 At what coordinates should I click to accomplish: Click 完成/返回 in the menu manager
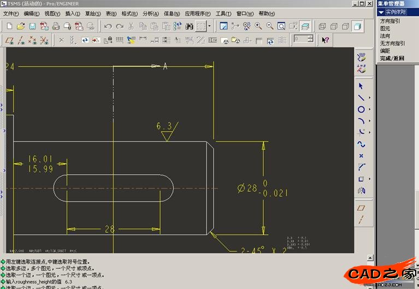click(x=392, y=58)
